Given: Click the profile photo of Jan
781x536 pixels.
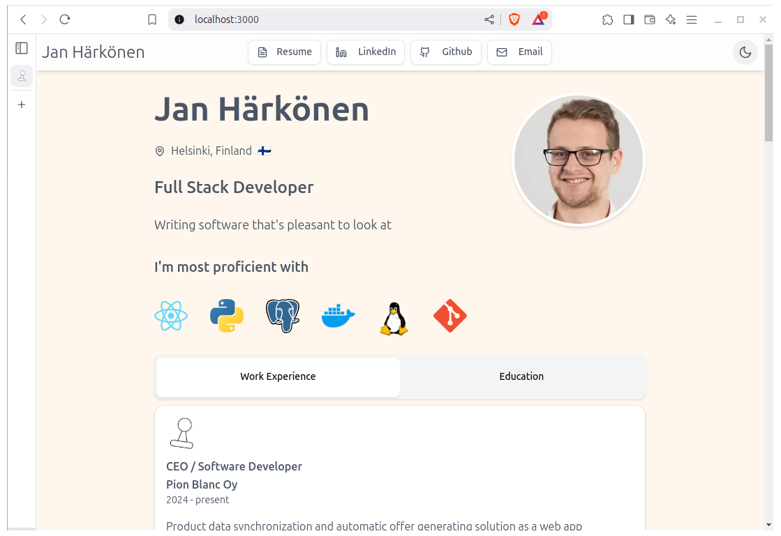Looking at the screenshot, I should [x=579, y=160].
